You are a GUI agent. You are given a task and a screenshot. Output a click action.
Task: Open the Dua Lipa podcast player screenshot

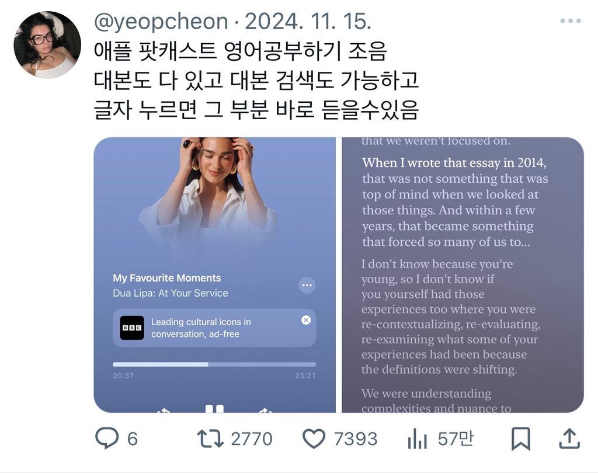point(215,275)
